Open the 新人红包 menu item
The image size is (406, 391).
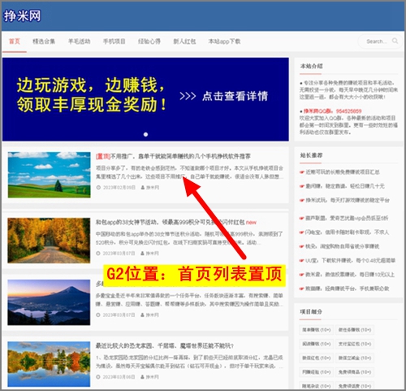pos(184,41)
